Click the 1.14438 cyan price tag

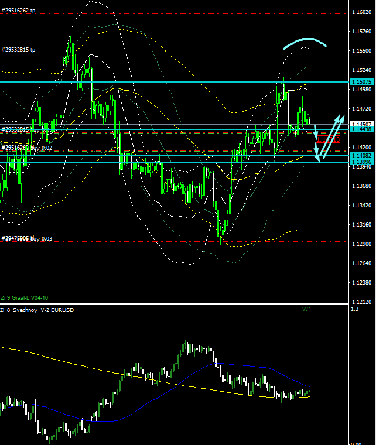pyautogui.click(x=361, y=129)
